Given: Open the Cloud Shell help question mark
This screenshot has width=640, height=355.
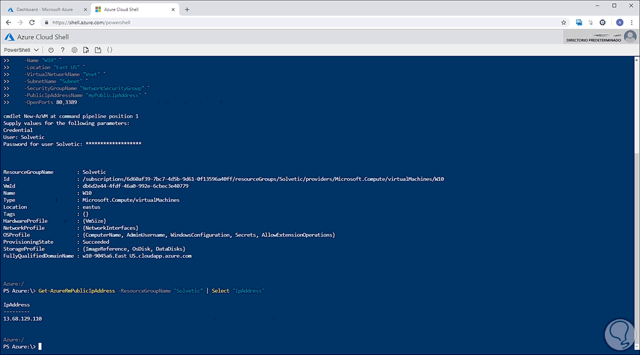Looking at the screenshot, I should point(63,50).
